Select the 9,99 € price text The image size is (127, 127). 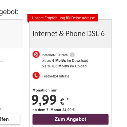click(x=48, y=100)
